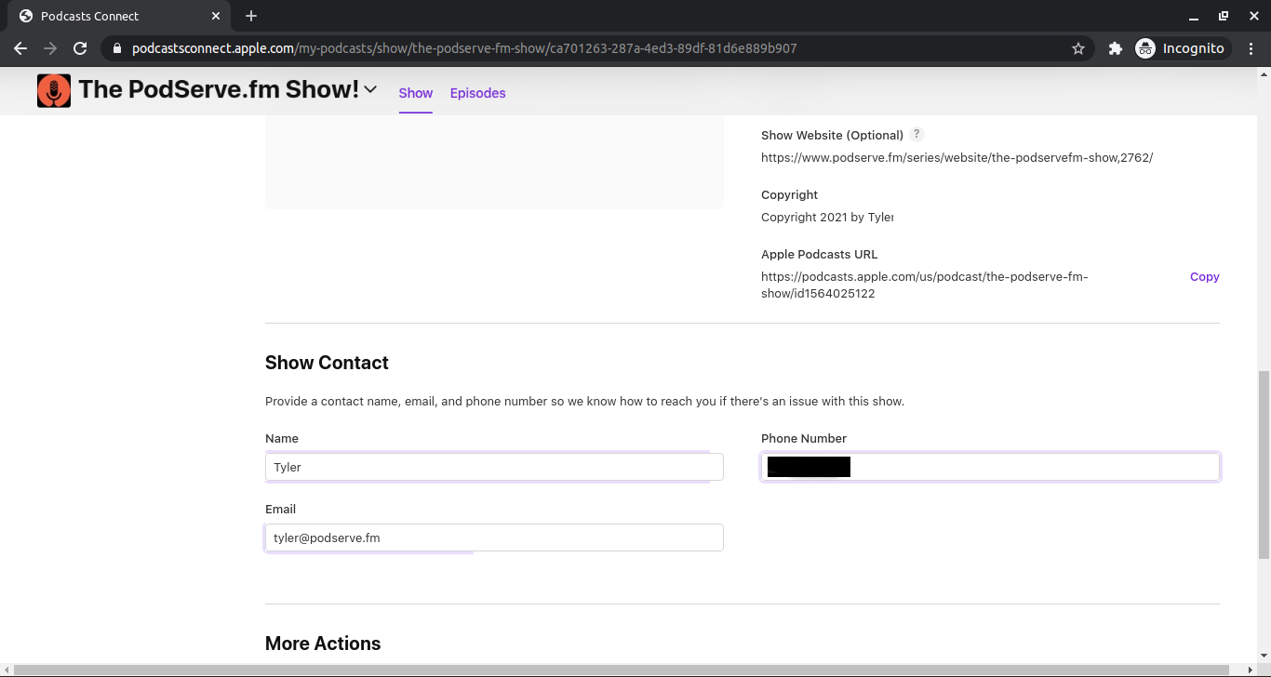
Task: Click the browser back arrow
Action: click(20, 48)
